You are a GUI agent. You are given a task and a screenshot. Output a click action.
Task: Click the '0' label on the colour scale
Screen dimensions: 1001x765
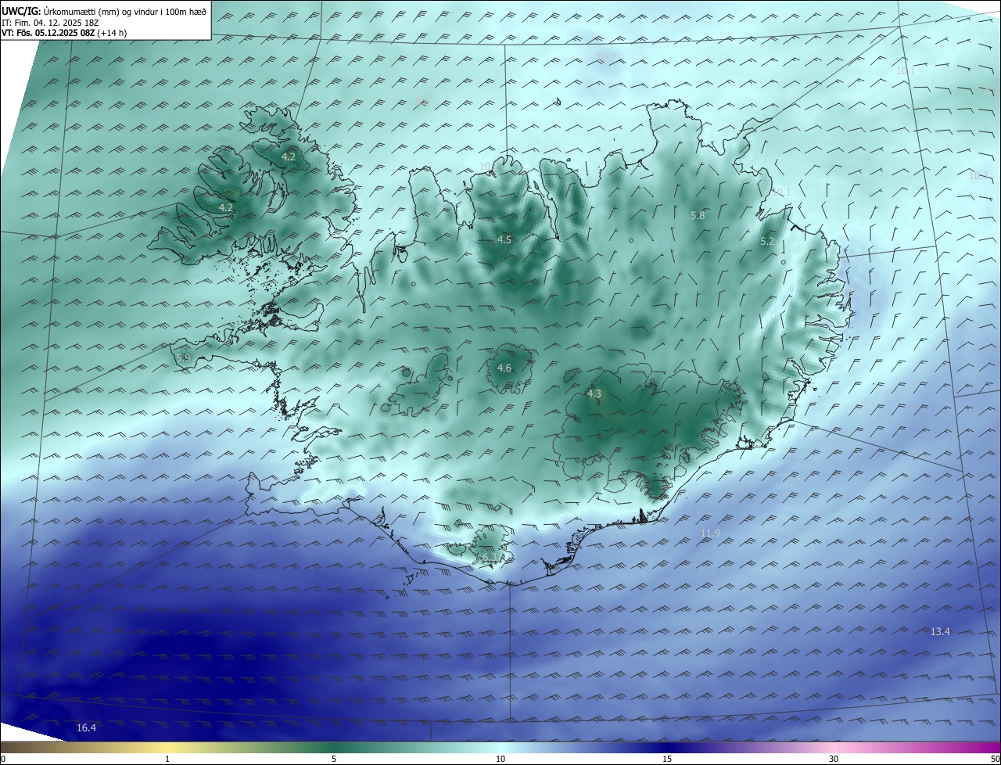coord(3,759)
